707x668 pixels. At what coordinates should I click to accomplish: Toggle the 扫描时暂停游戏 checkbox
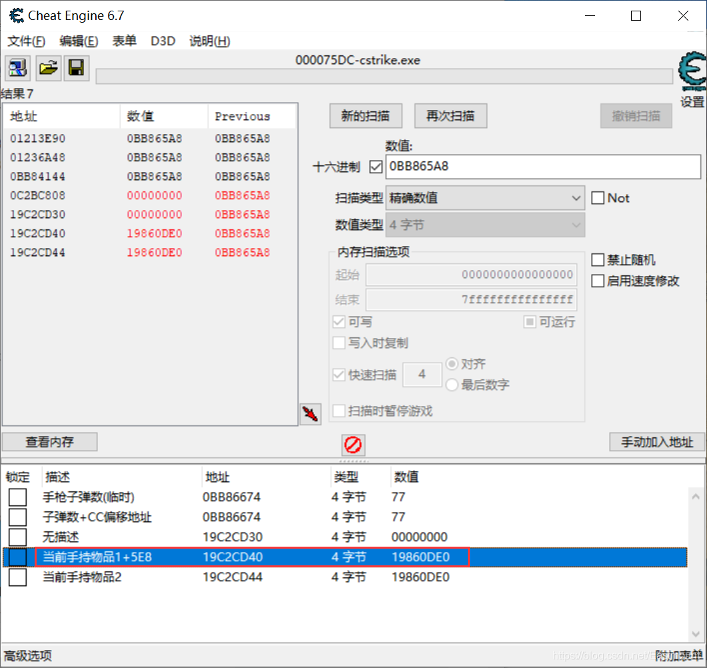click(x=339, y=411)
